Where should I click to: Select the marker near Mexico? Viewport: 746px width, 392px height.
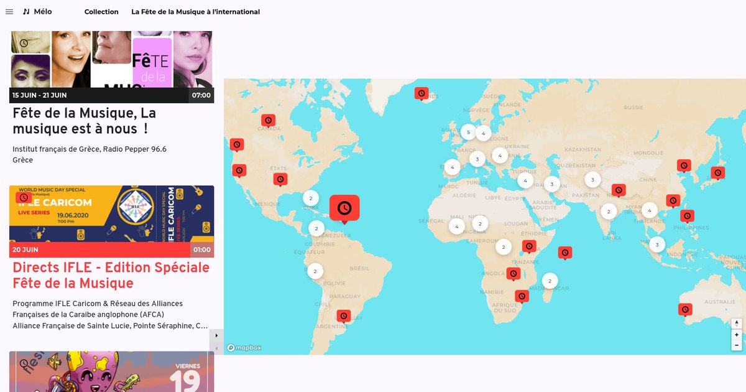280,179
